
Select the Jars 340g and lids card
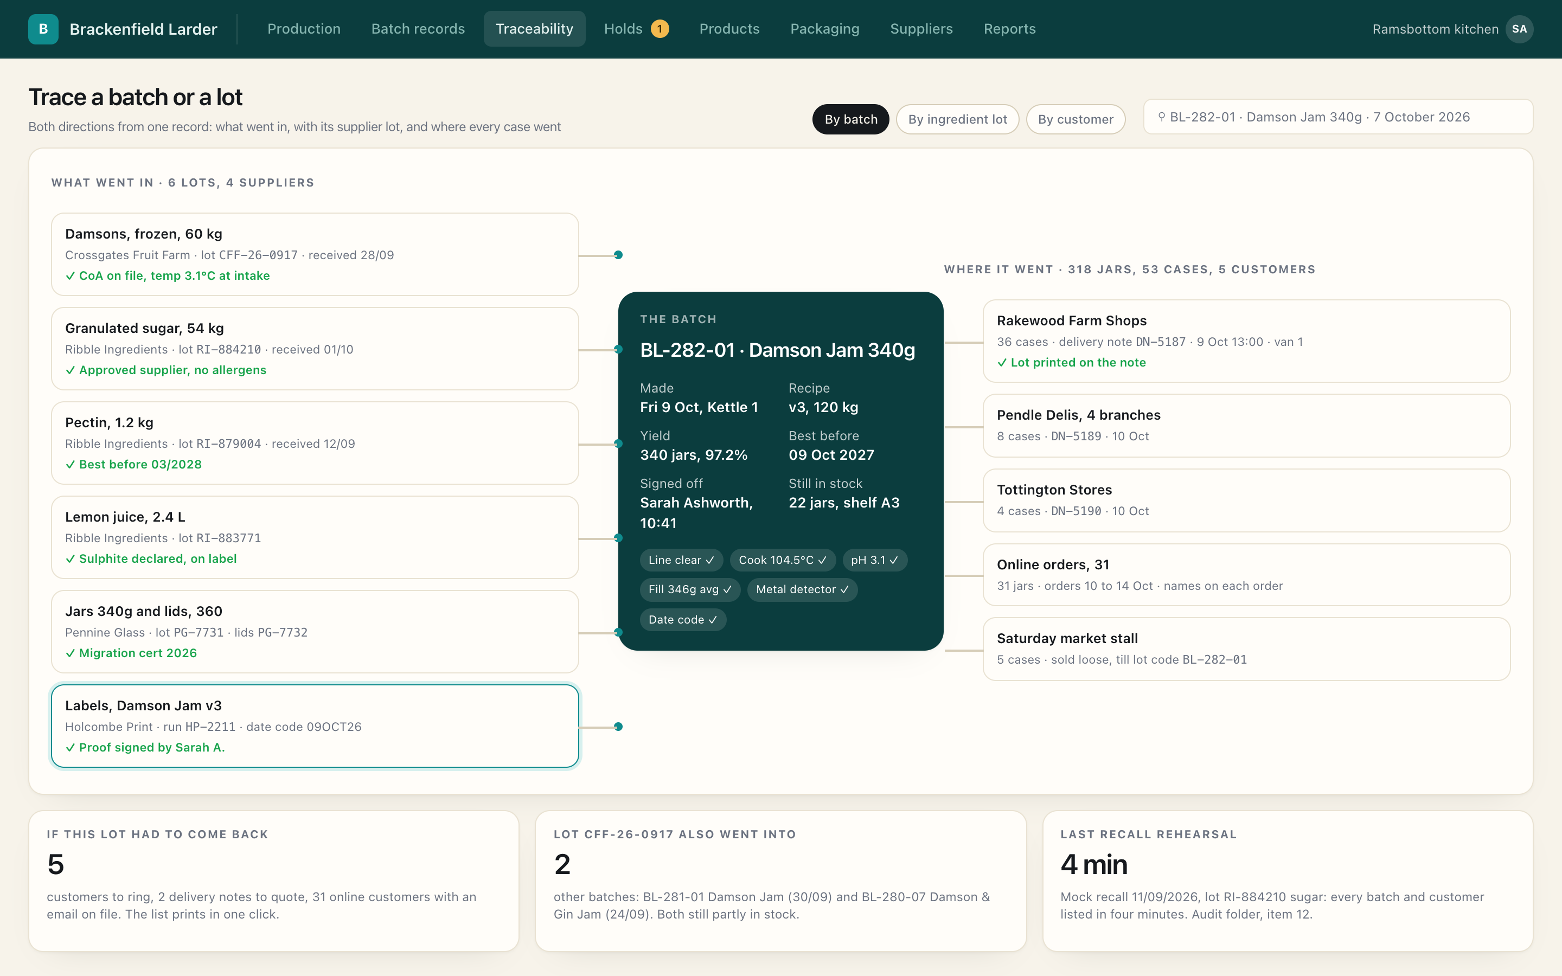(x=315, y=631)
